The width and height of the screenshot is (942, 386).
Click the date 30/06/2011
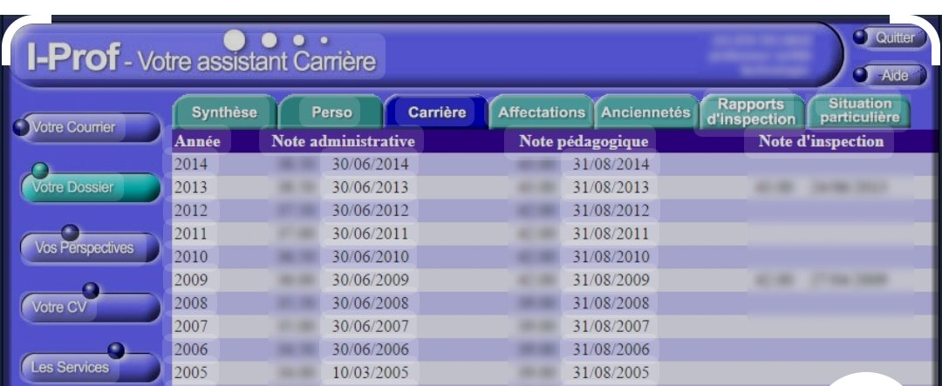tap(370, 234)
